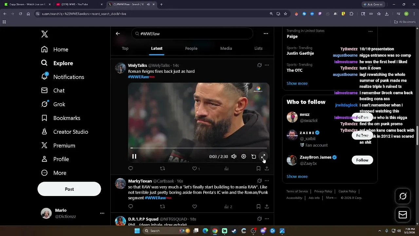Switch to the Latest tab
The height and width of the screenshot is (236, 419).
156,49
